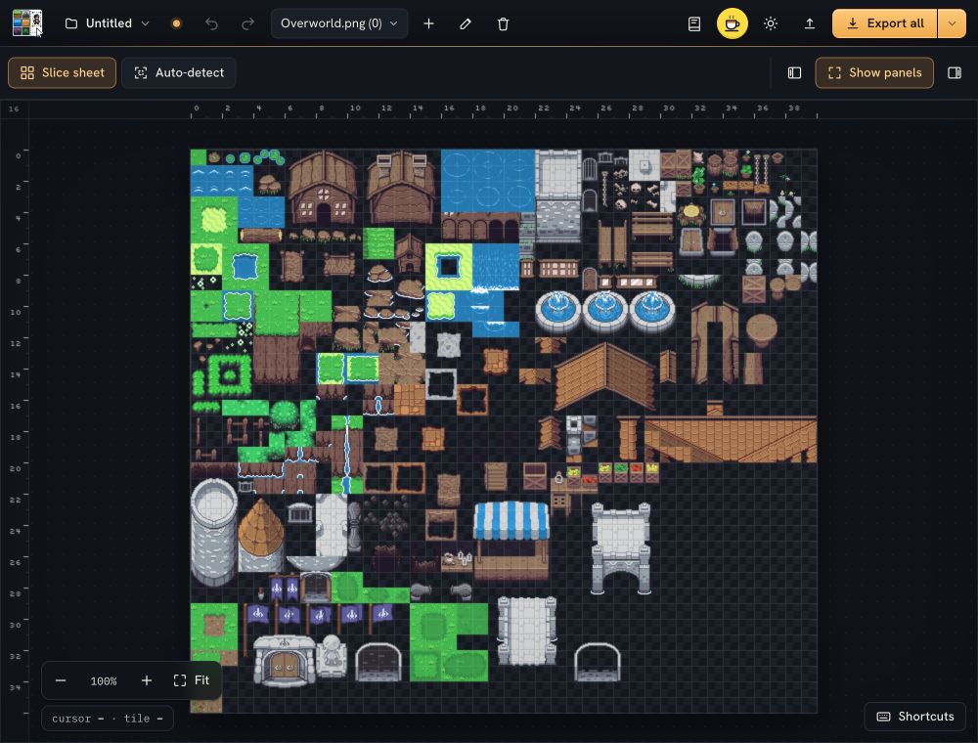Open the Shortcuts panel
The width and height of the screenshot is (978, 743).
[x=915, y=717]
